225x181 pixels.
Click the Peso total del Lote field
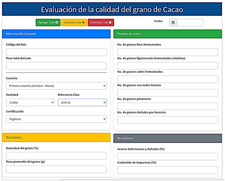tap(56, 66)
